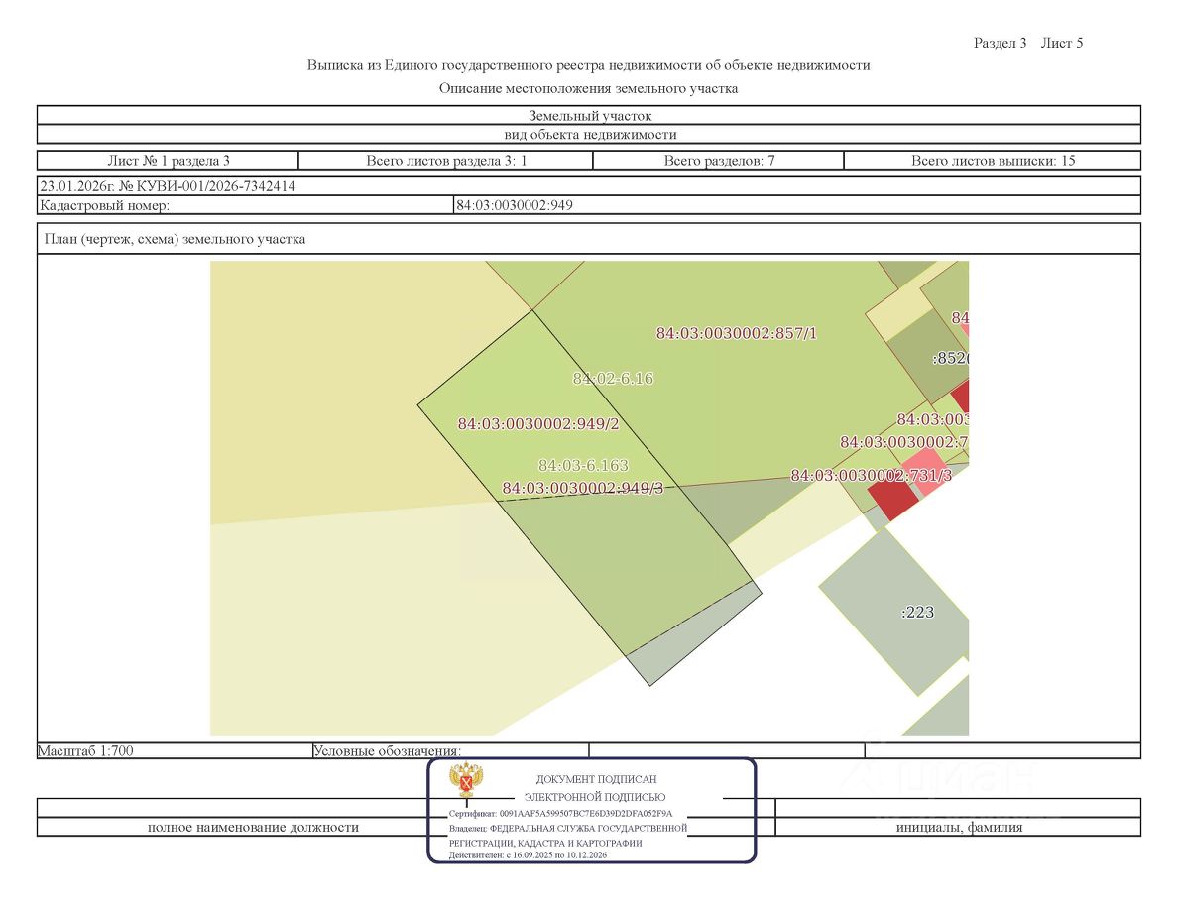Click the zone label 84:03-6.163
This screenshot has height=910, width=1178.
(x=583, y=466)
